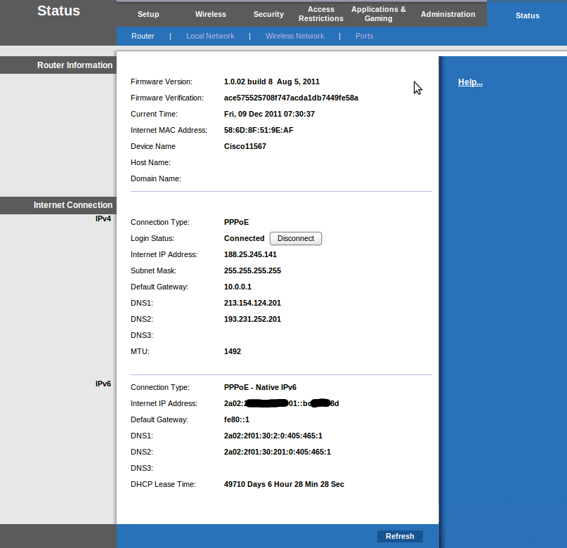Click DNS1 value 213.154.124.201
The width and height of the screenshot is (567, 548).
pyautogui.click(x=252, y=303)
